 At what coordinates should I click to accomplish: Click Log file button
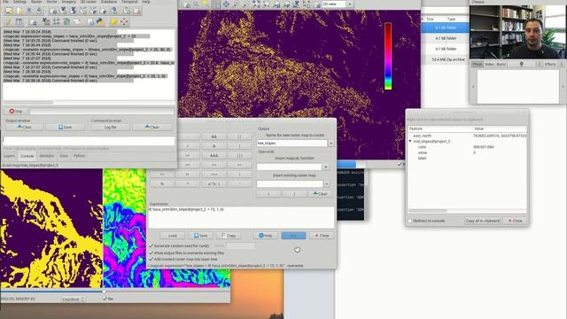point(110,128)
